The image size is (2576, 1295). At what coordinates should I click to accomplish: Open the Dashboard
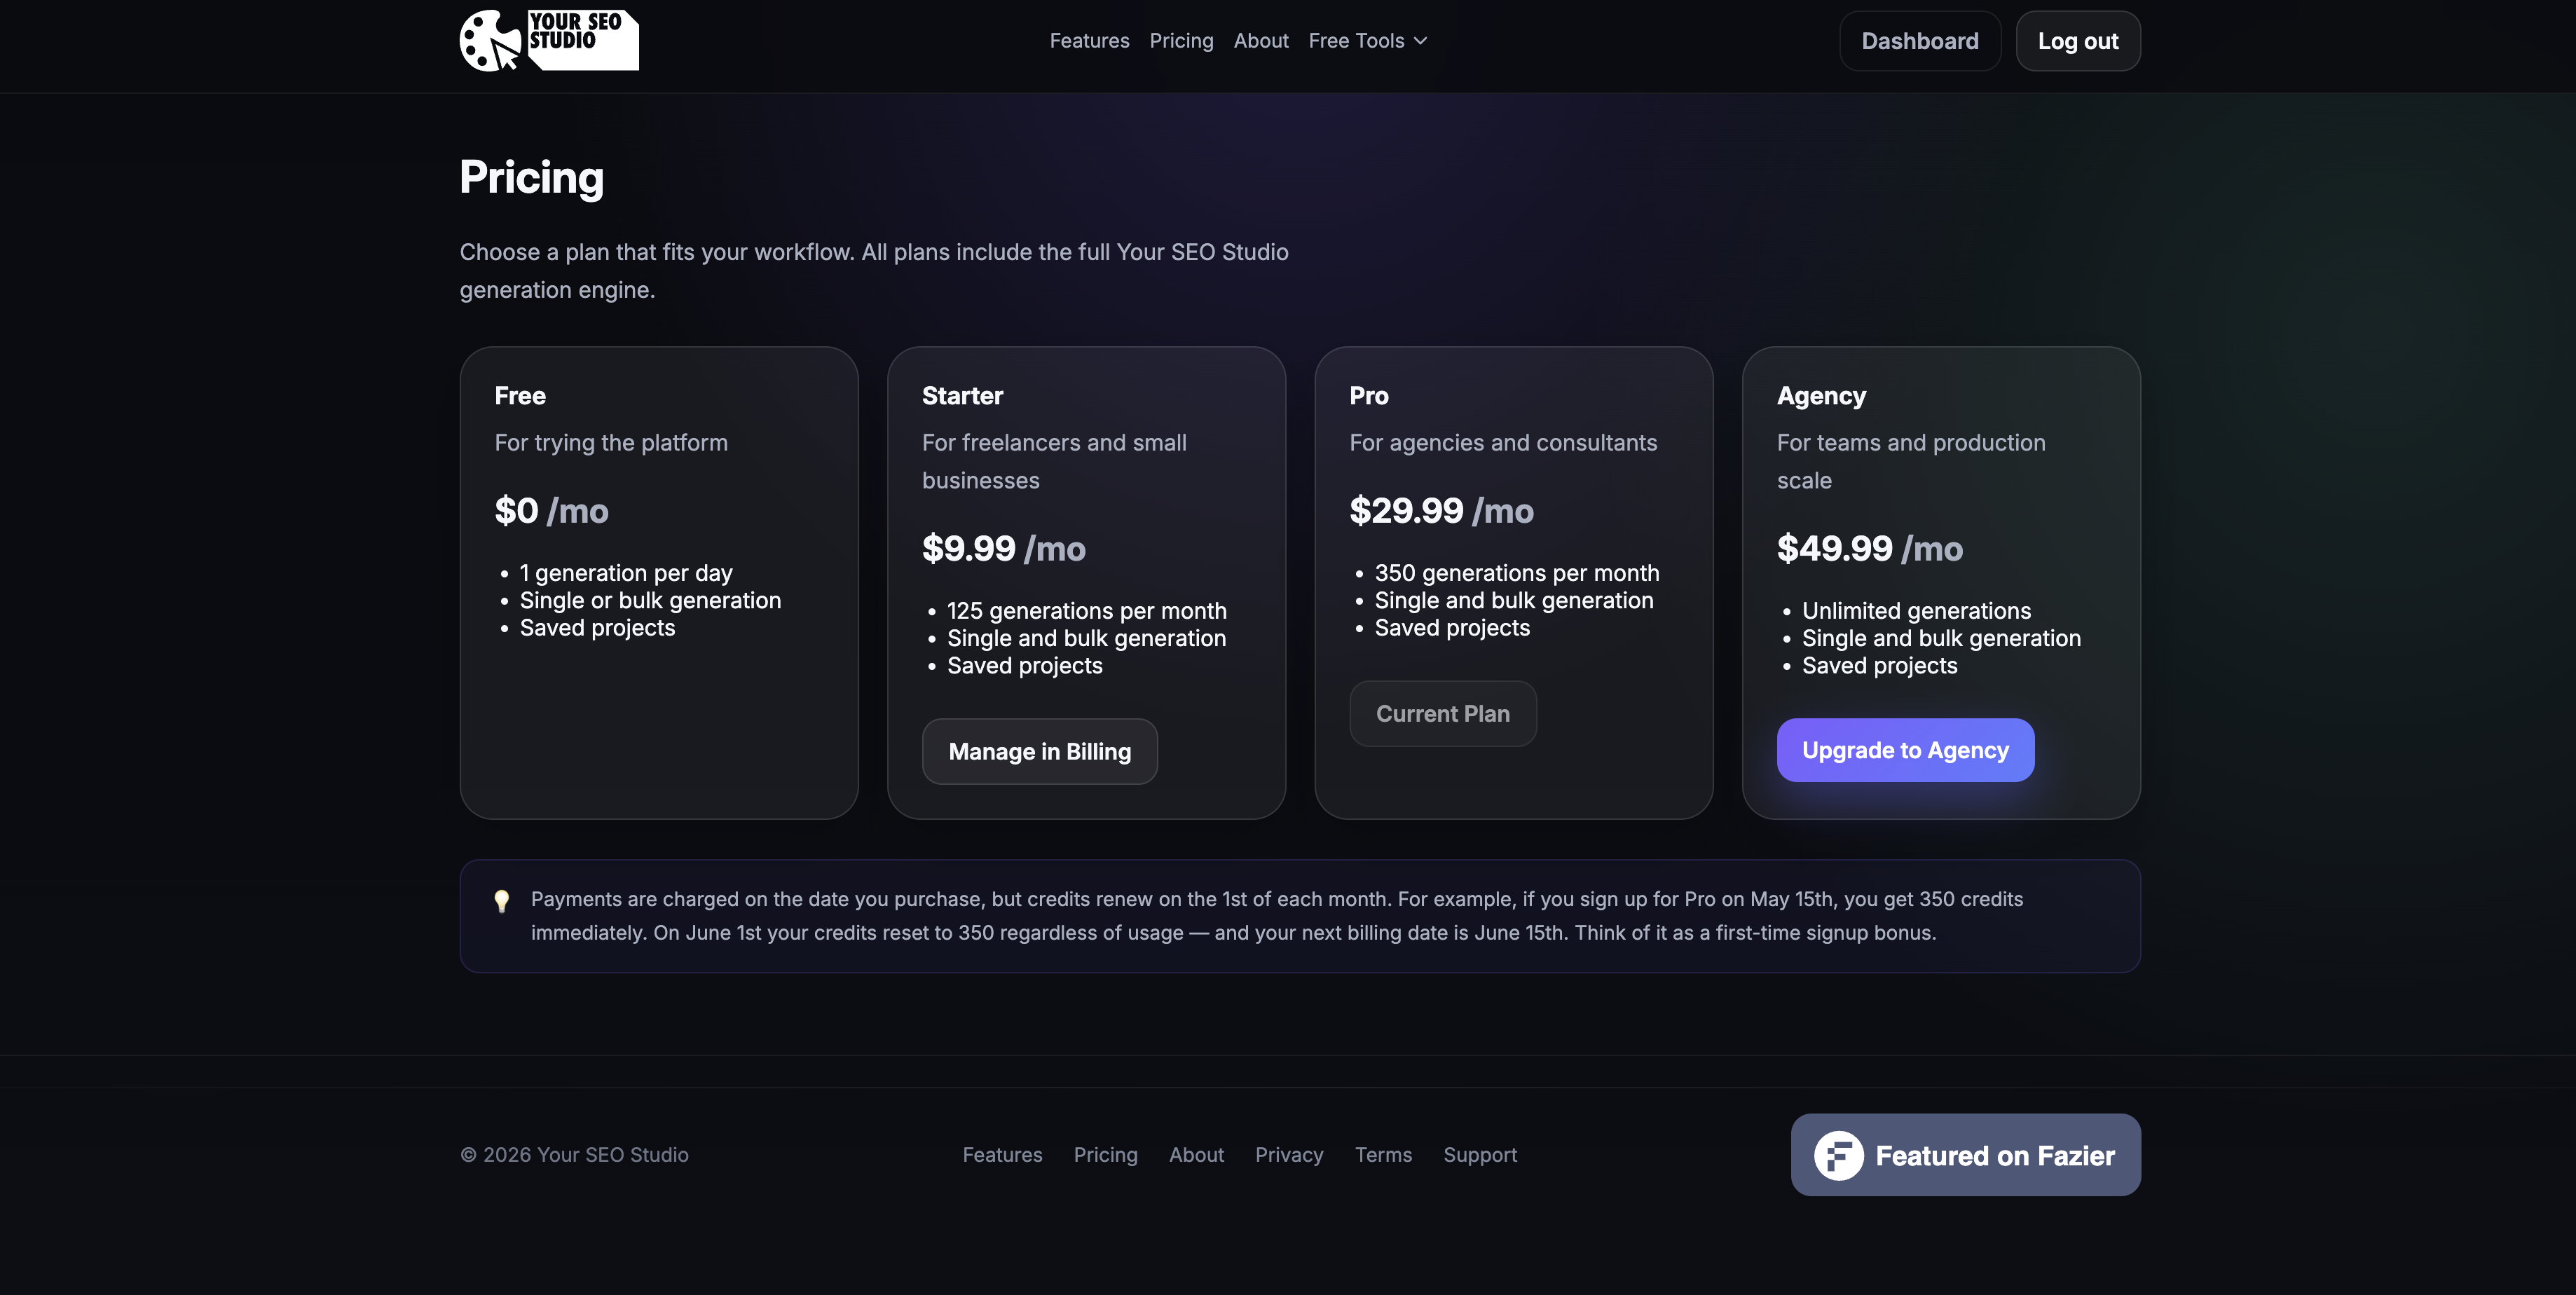coord(1919,41)
